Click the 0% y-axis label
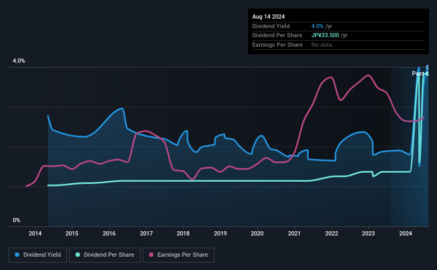The image size is (437, 270). 17,220
